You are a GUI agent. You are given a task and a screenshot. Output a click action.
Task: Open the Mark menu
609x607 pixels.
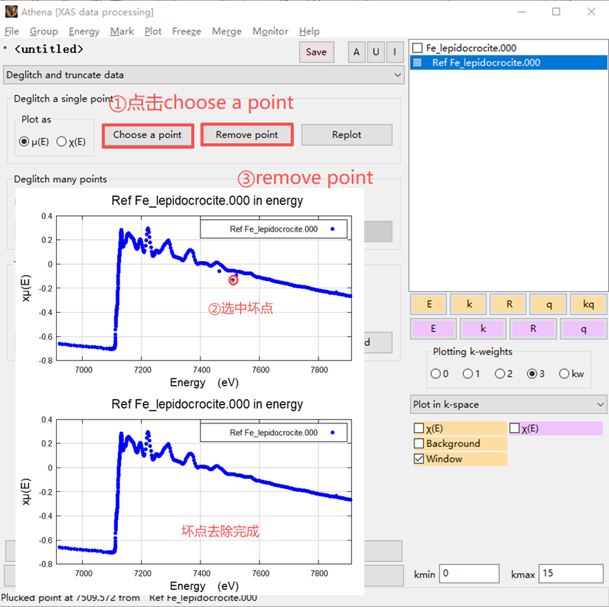[122, 31]
